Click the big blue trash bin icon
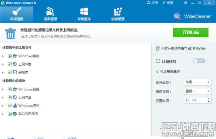The width and height of the screenshot is (216, 139). coord(11,33)
